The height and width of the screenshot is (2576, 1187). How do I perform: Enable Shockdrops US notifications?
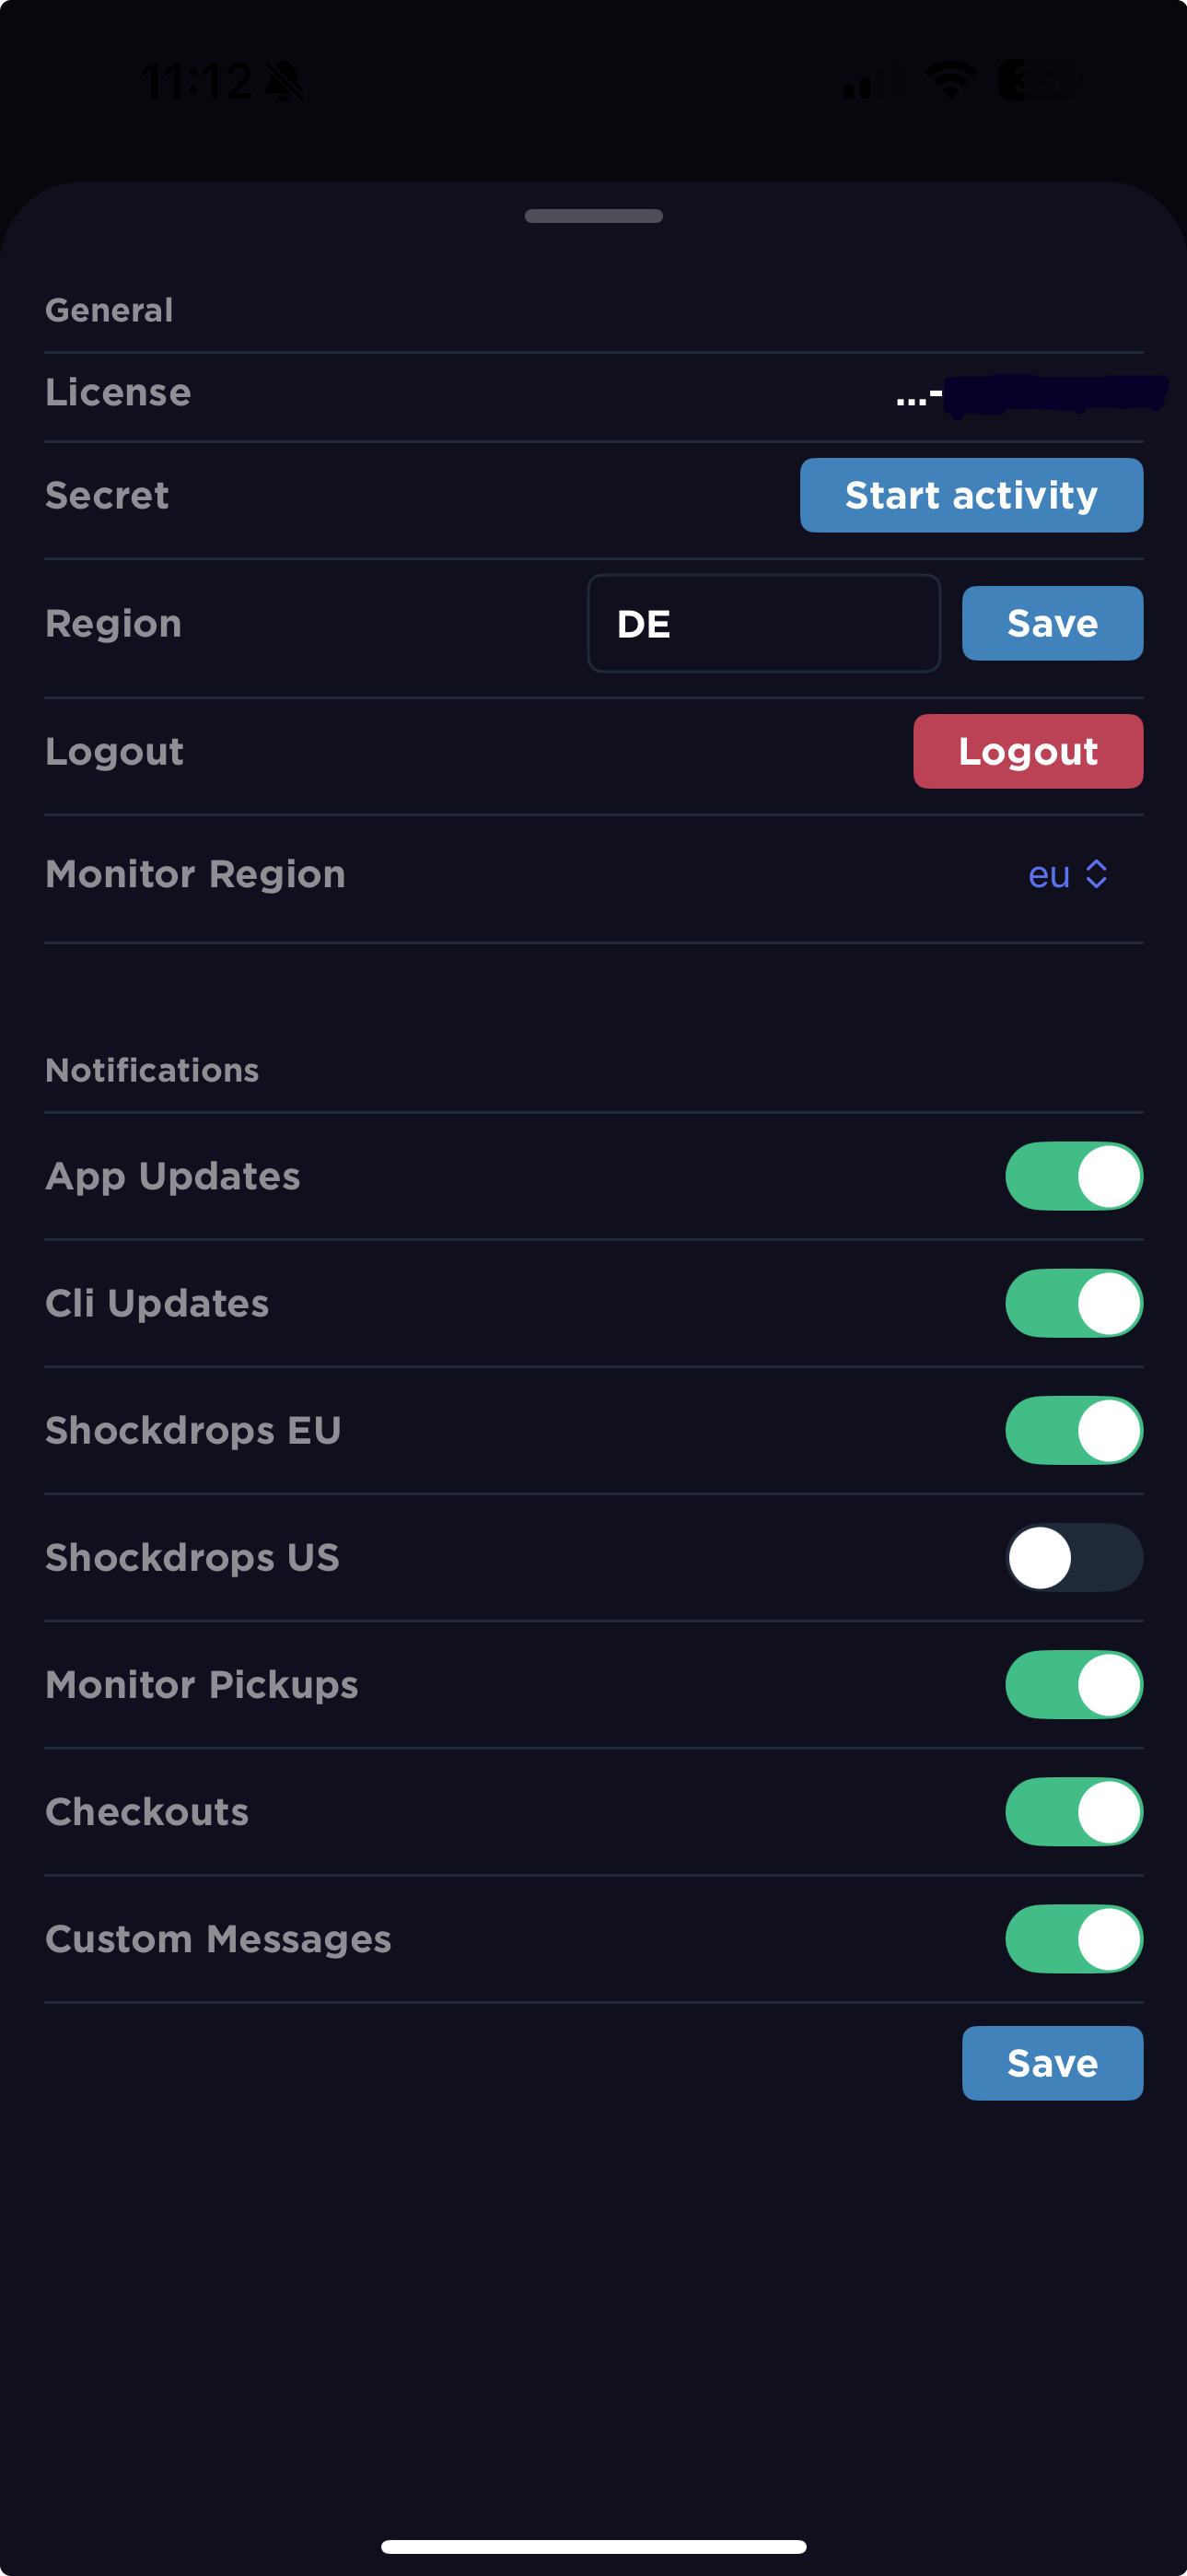coord(1073,1557)
